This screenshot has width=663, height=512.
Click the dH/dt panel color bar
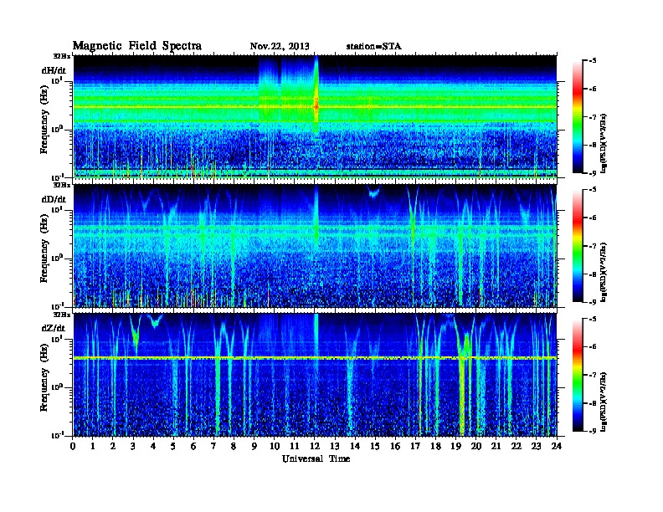(578, 116)
